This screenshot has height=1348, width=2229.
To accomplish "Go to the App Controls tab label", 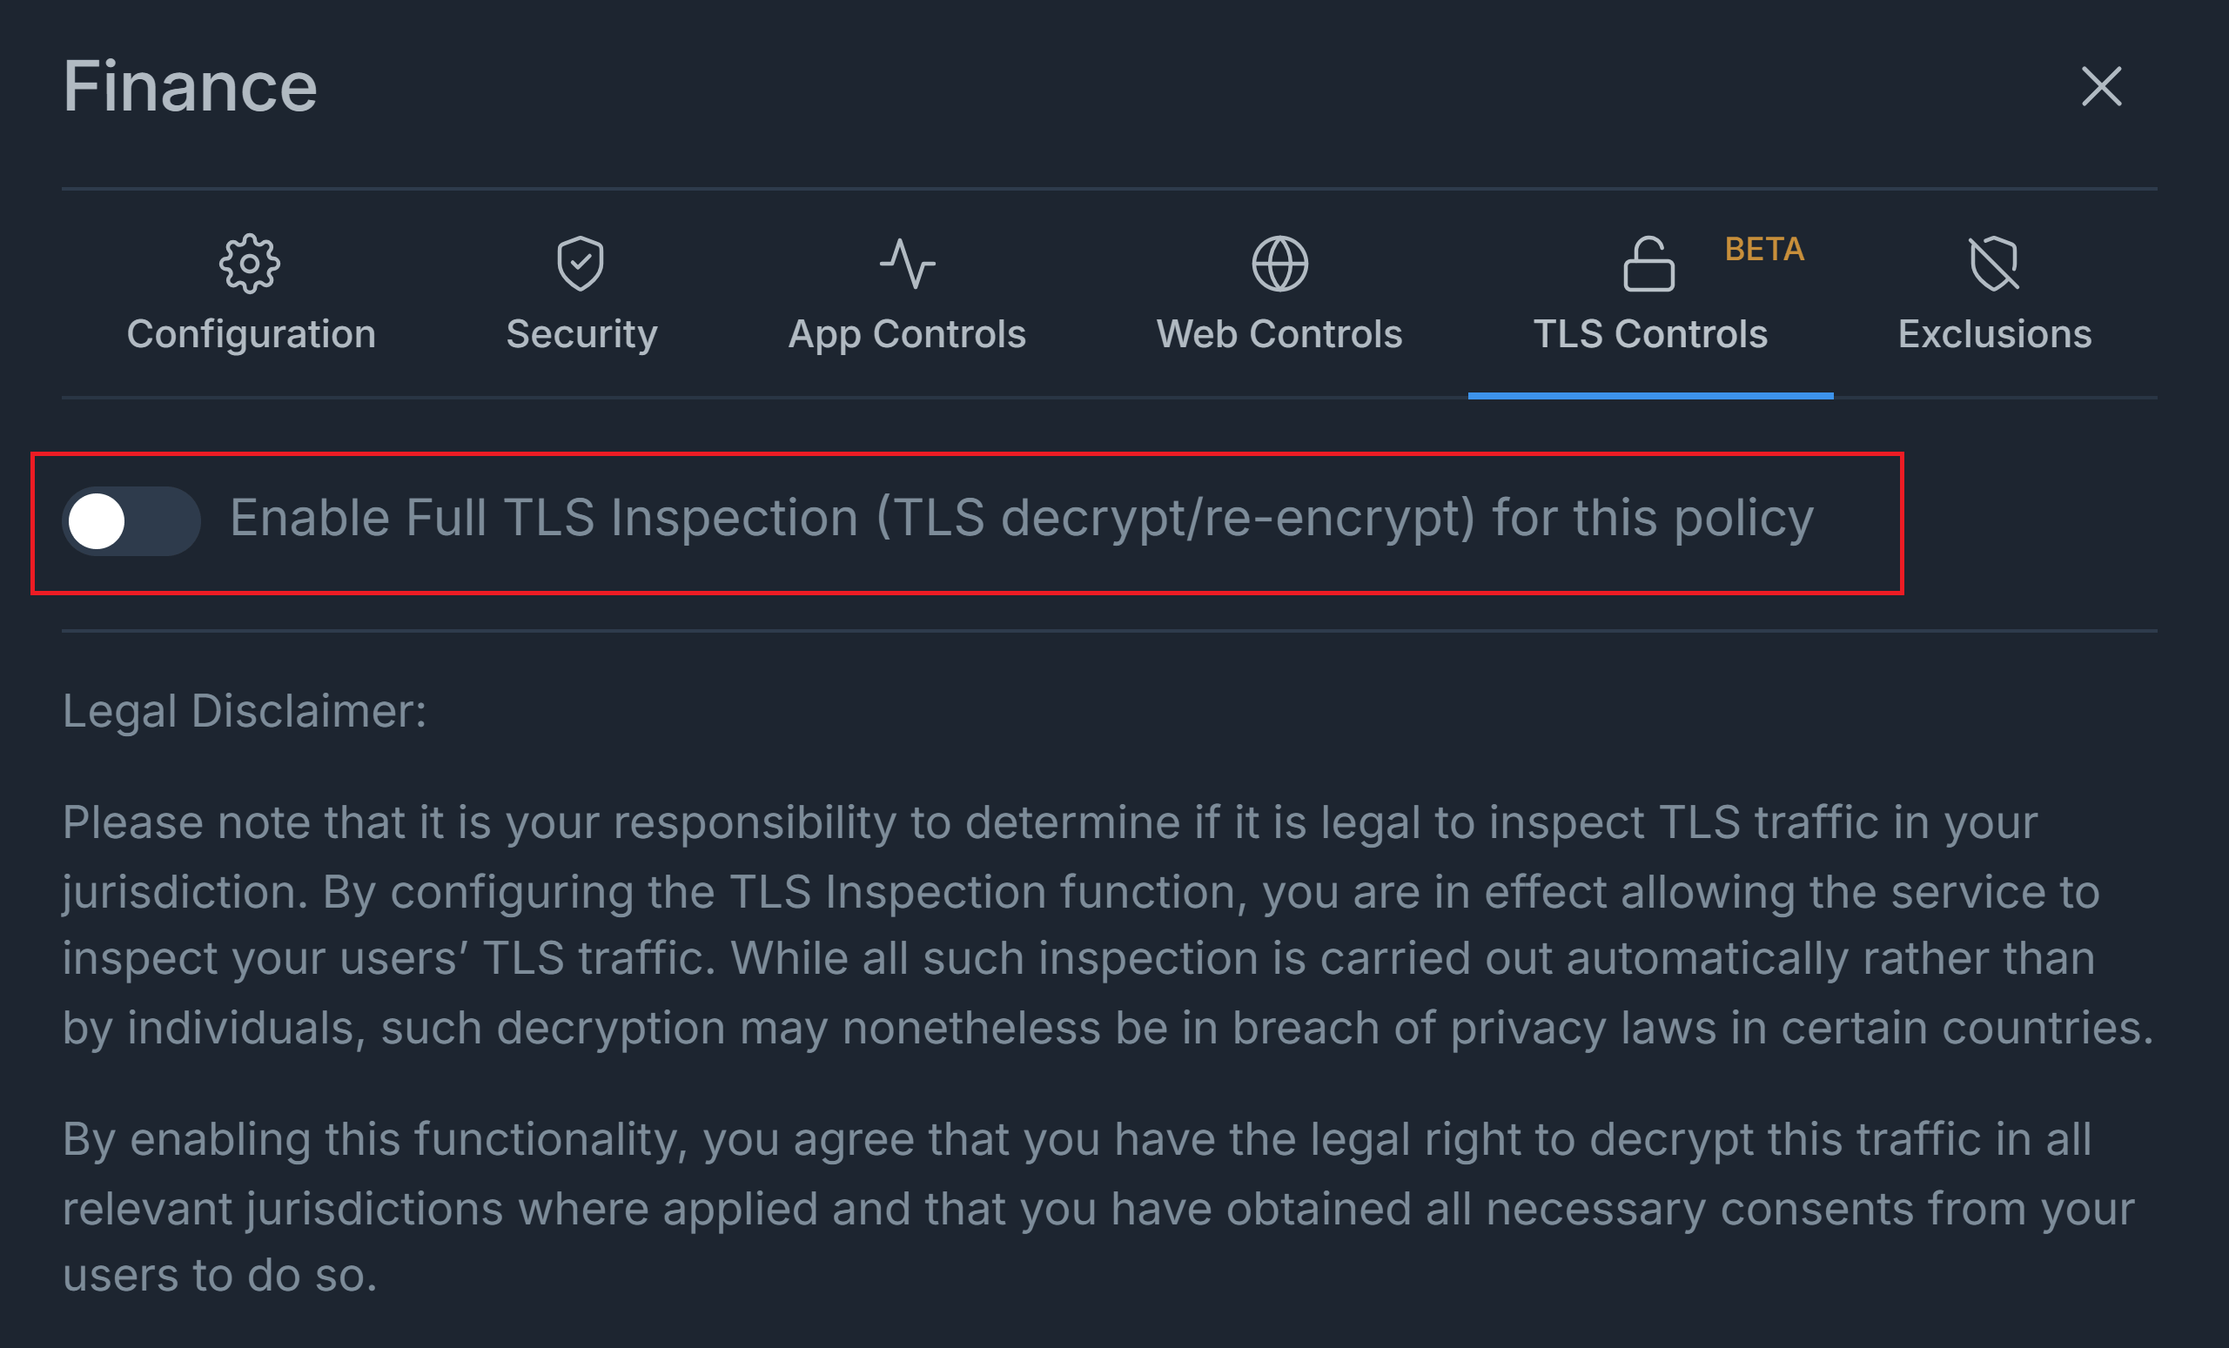I will [x=906, y=335].
